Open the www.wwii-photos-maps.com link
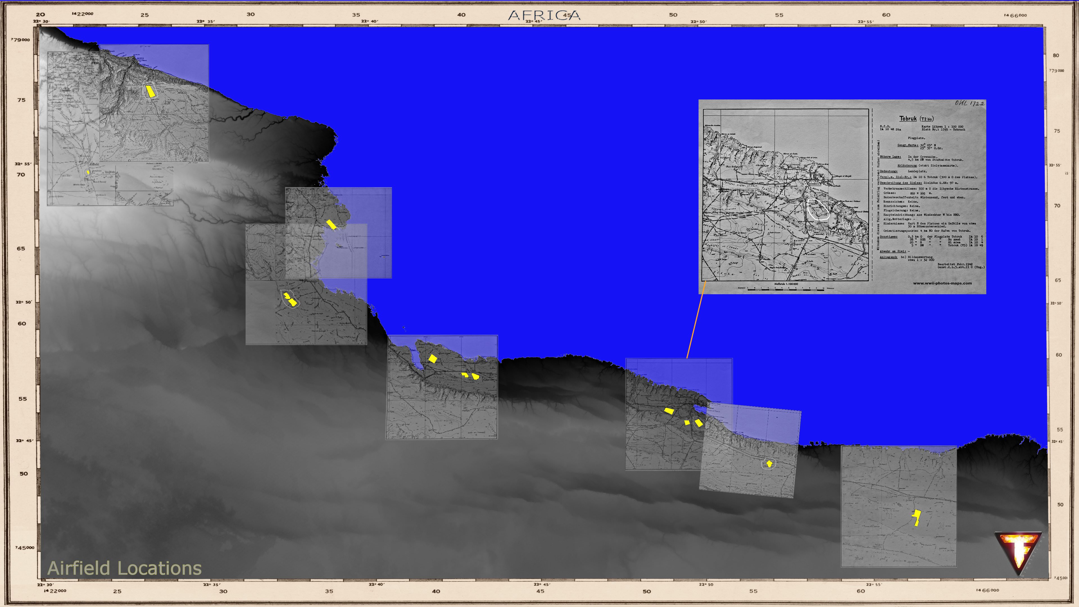 (x=942, y=283)
